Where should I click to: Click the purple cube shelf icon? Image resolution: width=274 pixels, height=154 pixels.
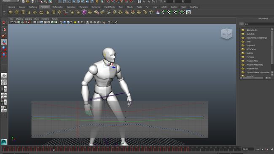tap(84, 12)
